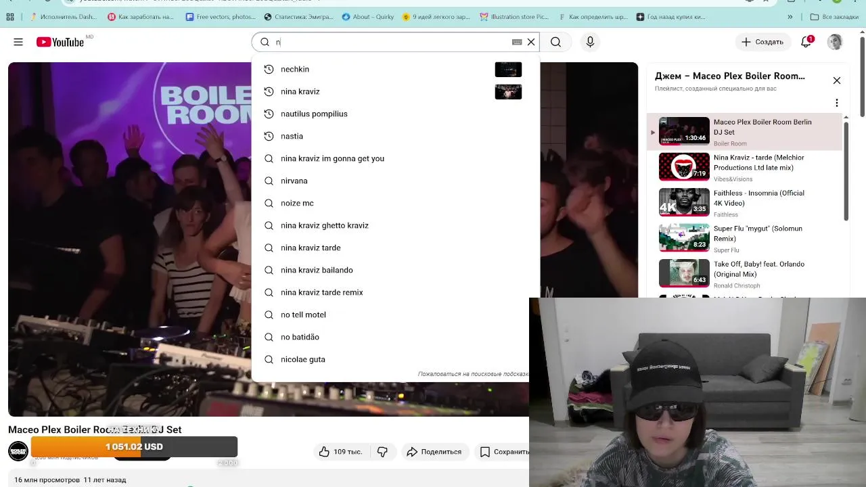Choose the noize mc suggestion
Screen dimensions: 866x487
pos(395,203)
